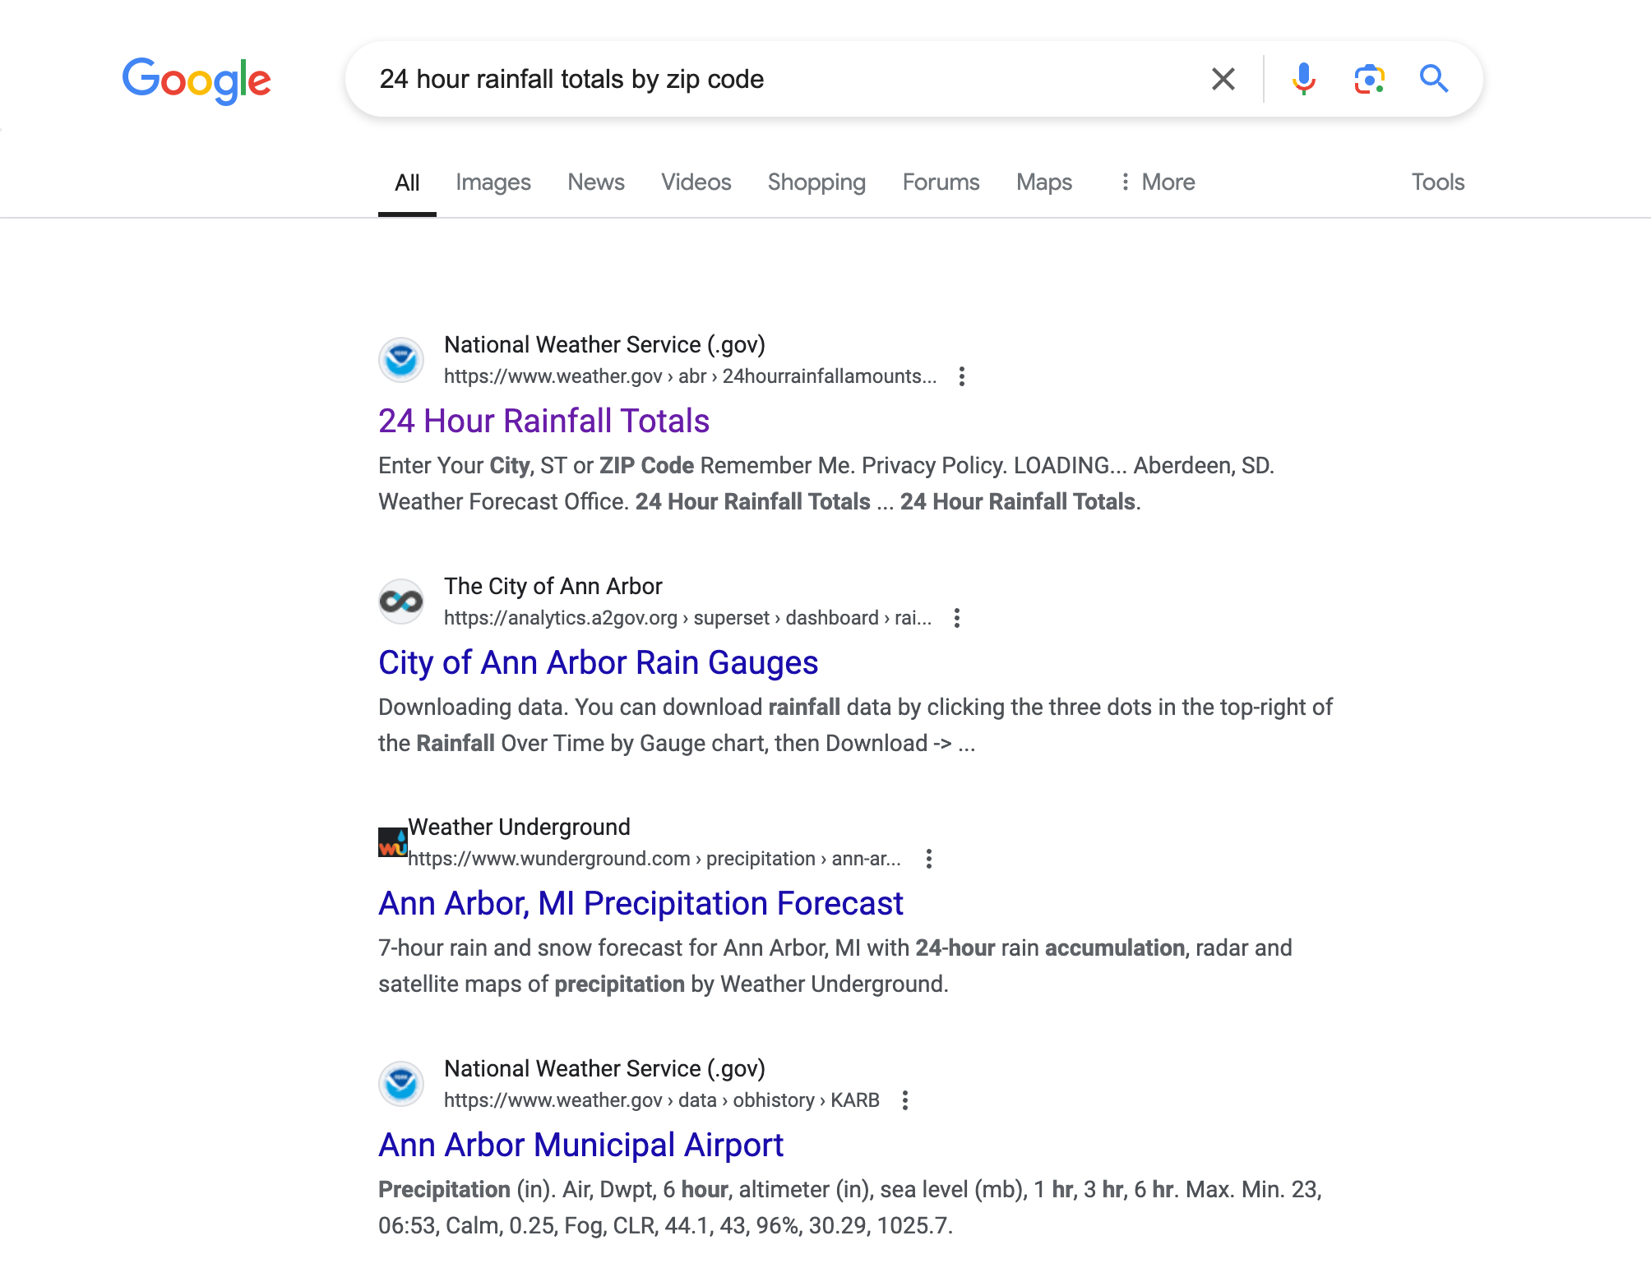Open the News search results

[x=595, y=182]
